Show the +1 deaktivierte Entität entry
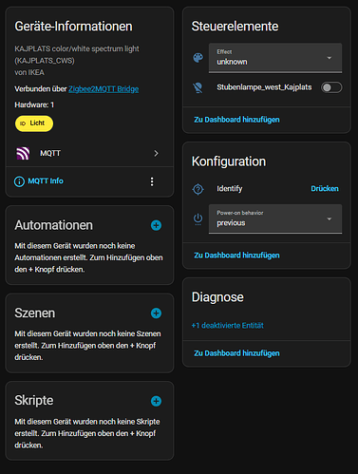This screenshot has height=474, width=358. pyautogui.click(x=228, y=326)
